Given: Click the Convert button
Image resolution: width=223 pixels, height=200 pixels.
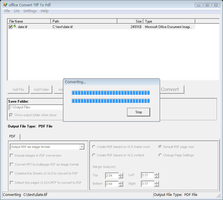Looking at the screenshot, I should coord(172,90).
